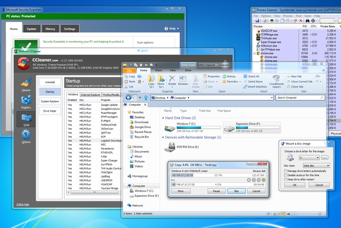This screenshot has width=341, height=228.
Task: Click Select All in ribbon
Action: [x=251, y=76]
